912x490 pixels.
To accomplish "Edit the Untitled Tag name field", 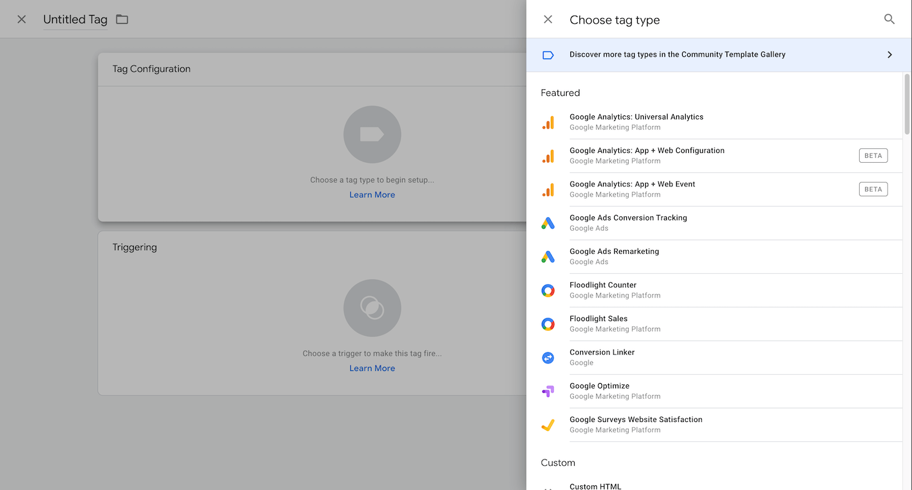I will coord(75,19).
